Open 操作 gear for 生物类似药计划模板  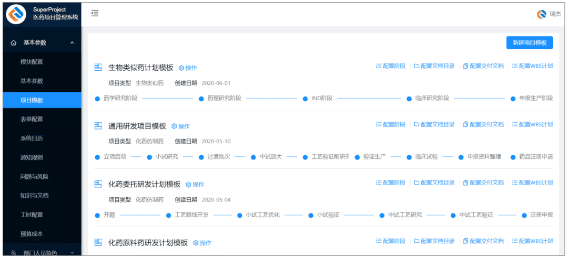(x=188, y=68)
